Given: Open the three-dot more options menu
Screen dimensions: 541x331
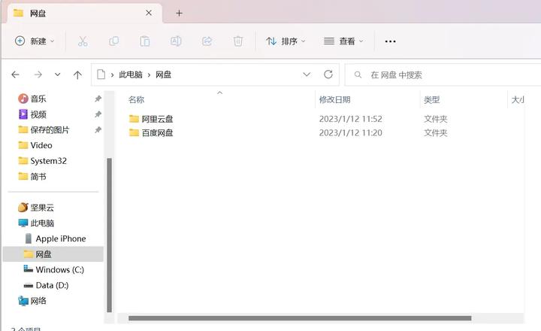Looking at the screenshot, I should pyautogui.click(x=390, y=41).
